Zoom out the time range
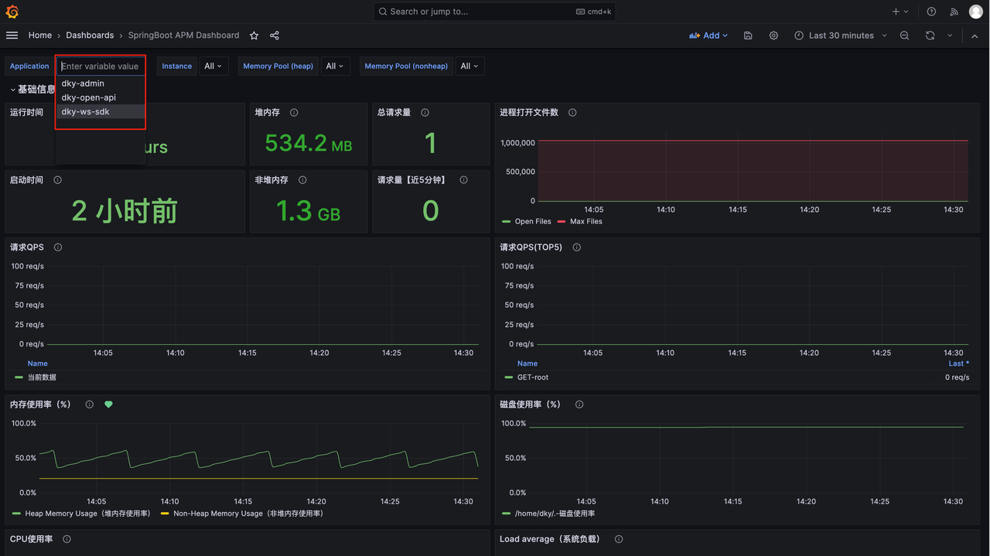This screenshot has height=556, width=990. point(904,36)
